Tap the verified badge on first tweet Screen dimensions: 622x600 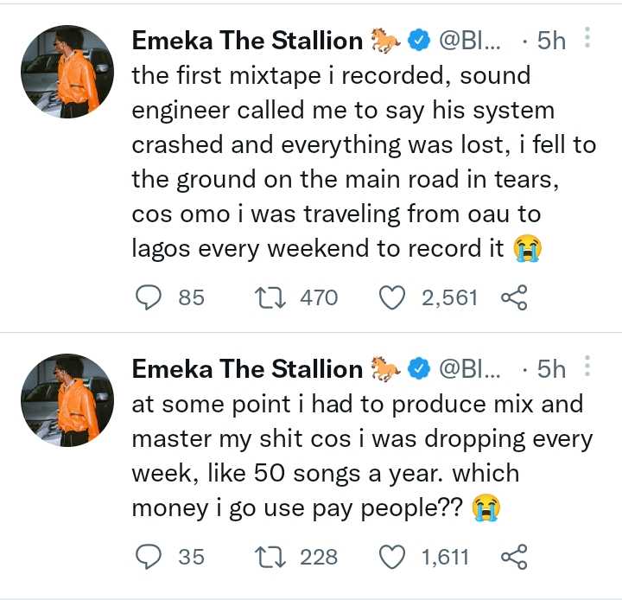tap(420, 41)
